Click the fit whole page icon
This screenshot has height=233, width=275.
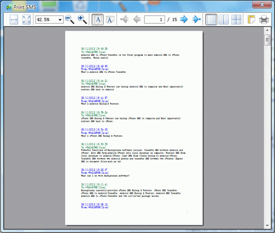click(27, 19)
